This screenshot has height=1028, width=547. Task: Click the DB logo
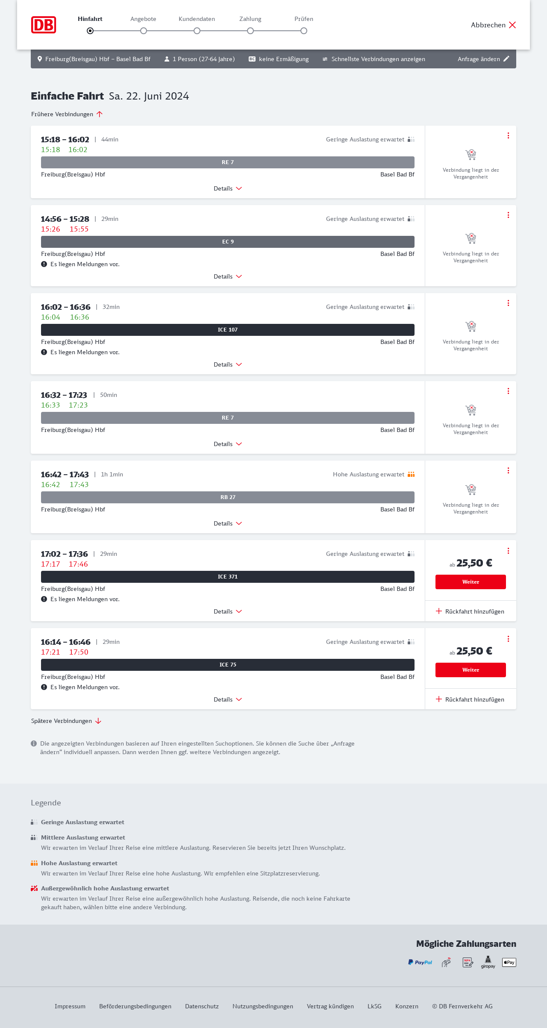44,25
